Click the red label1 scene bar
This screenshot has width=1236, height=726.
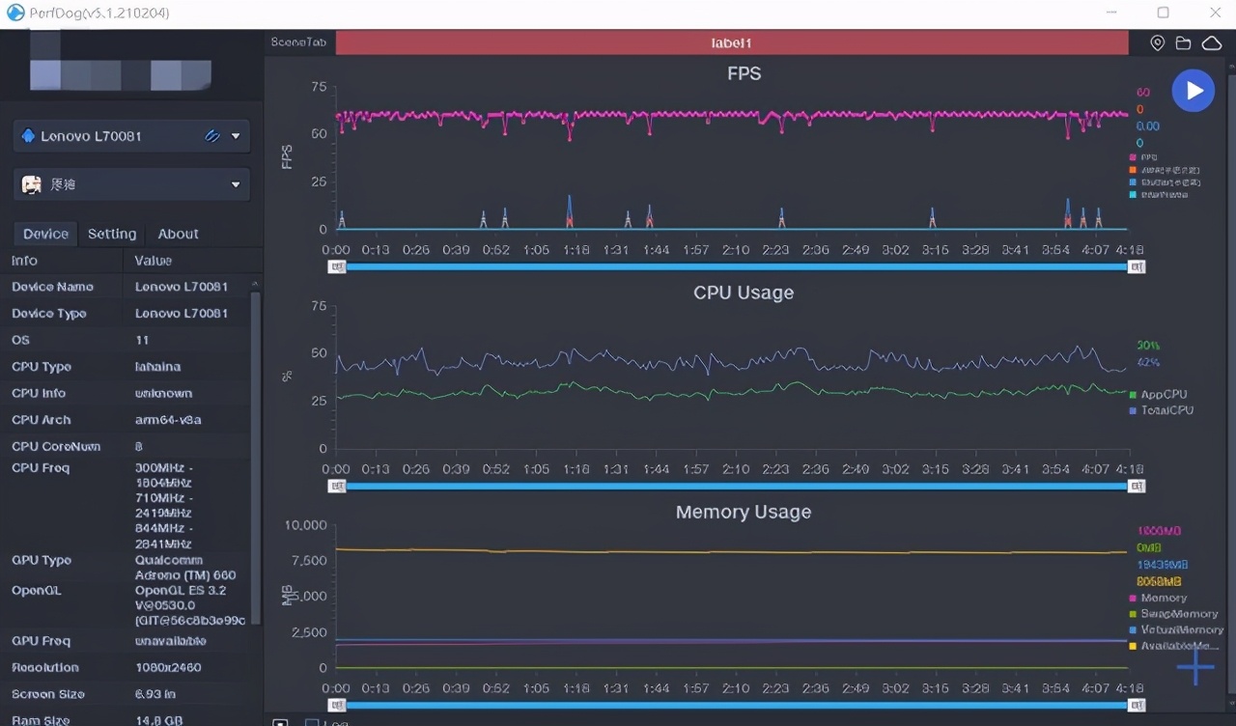(732, 42)
